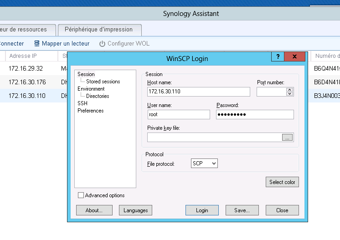Viewport: 340px width, 240px height.
Task: Click the User name field containing root
Action: (179, 114)
